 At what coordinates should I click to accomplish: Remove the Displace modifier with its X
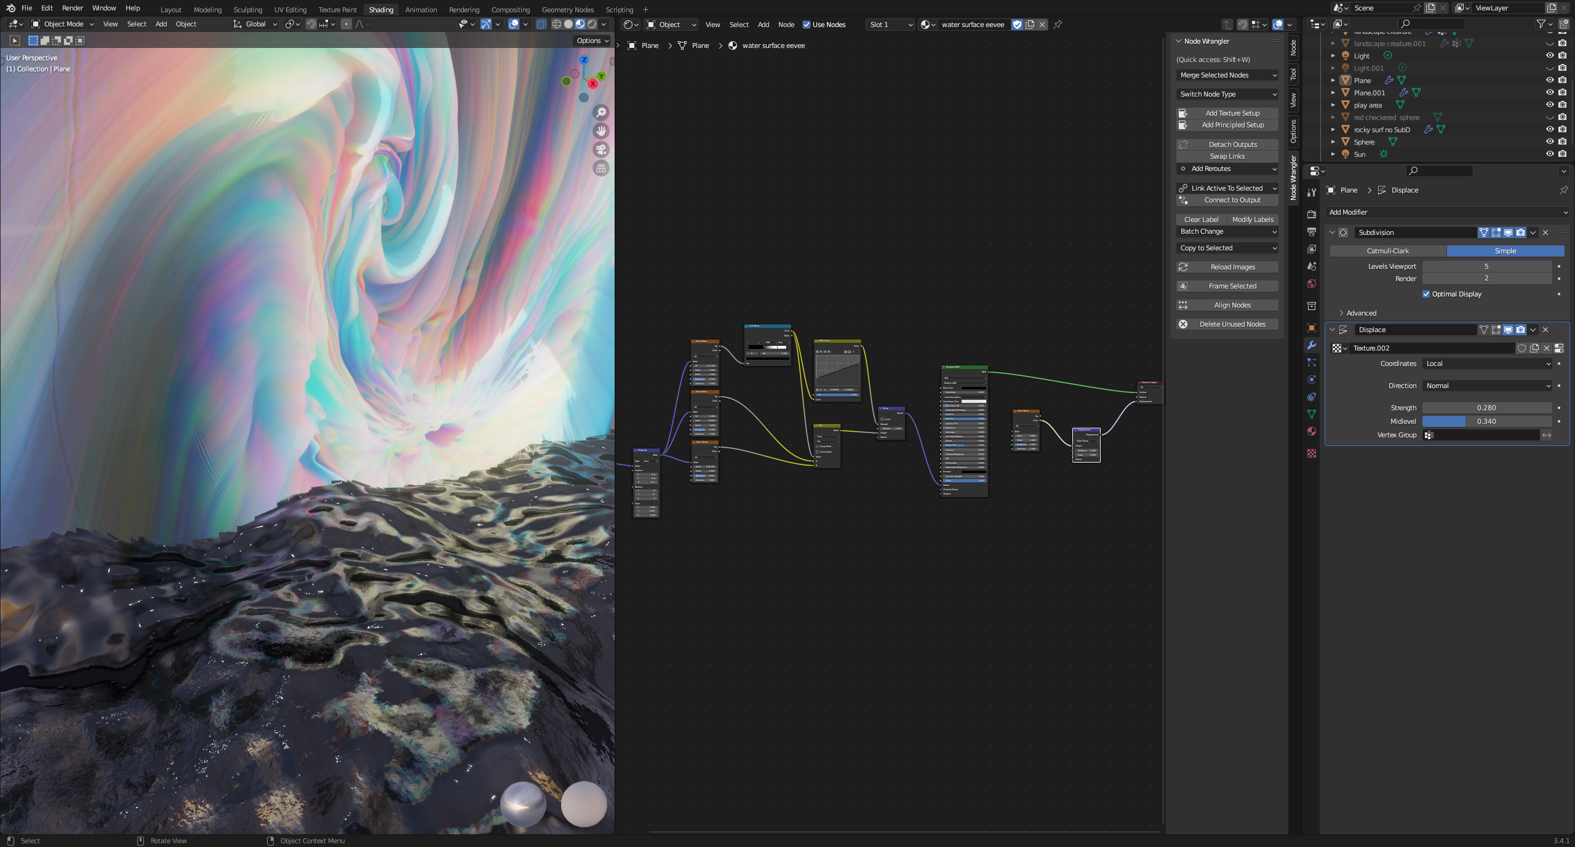pyautogui.click(x=1545, y=330)
